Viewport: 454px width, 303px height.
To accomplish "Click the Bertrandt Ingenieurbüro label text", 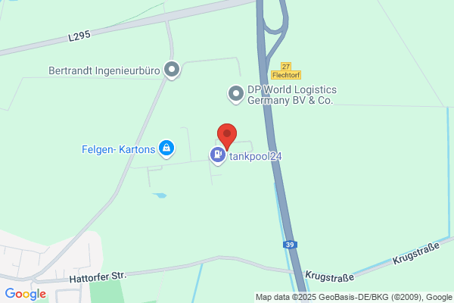I will pyautogui.click(x=104, y=70).
